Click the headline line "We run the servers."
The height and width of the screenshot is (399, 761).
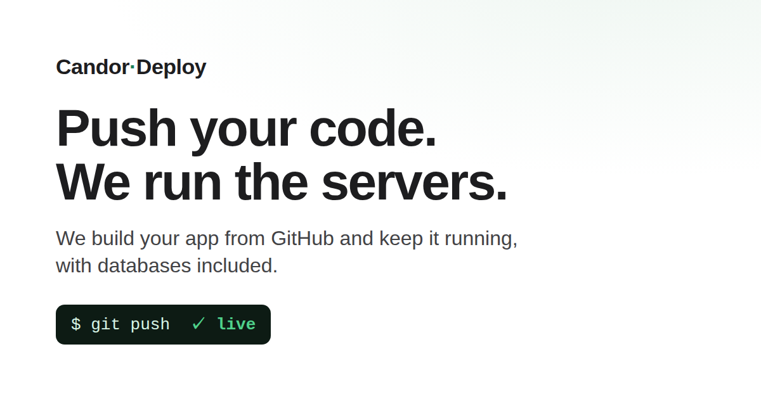(282, 182)
